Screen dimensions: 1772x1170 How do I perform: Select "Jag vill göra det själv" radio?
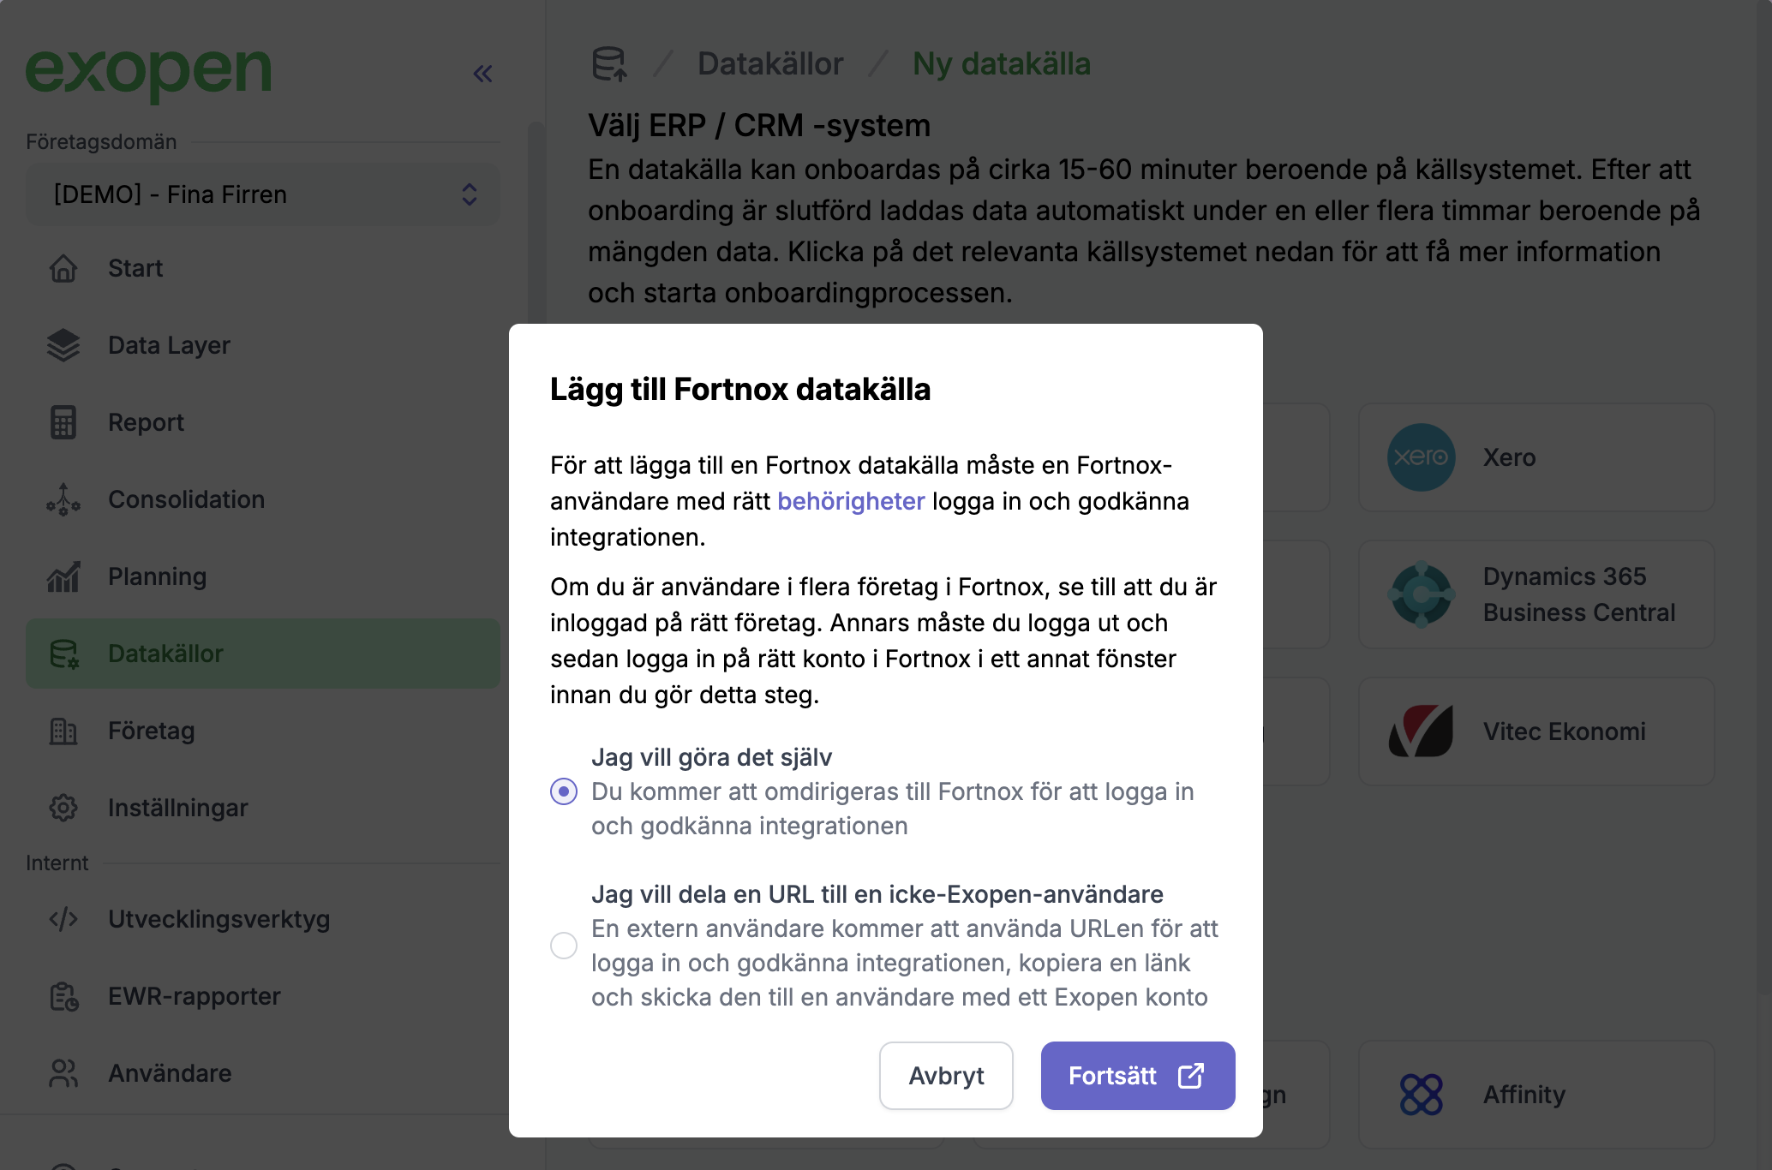(x=564, y=791)
